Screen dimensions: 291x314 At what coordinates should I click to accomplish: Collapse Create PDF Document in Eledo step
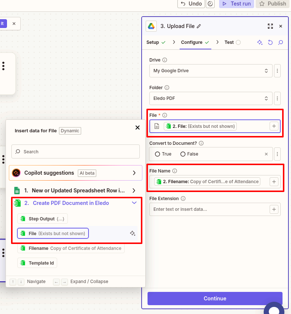point(76,203)
